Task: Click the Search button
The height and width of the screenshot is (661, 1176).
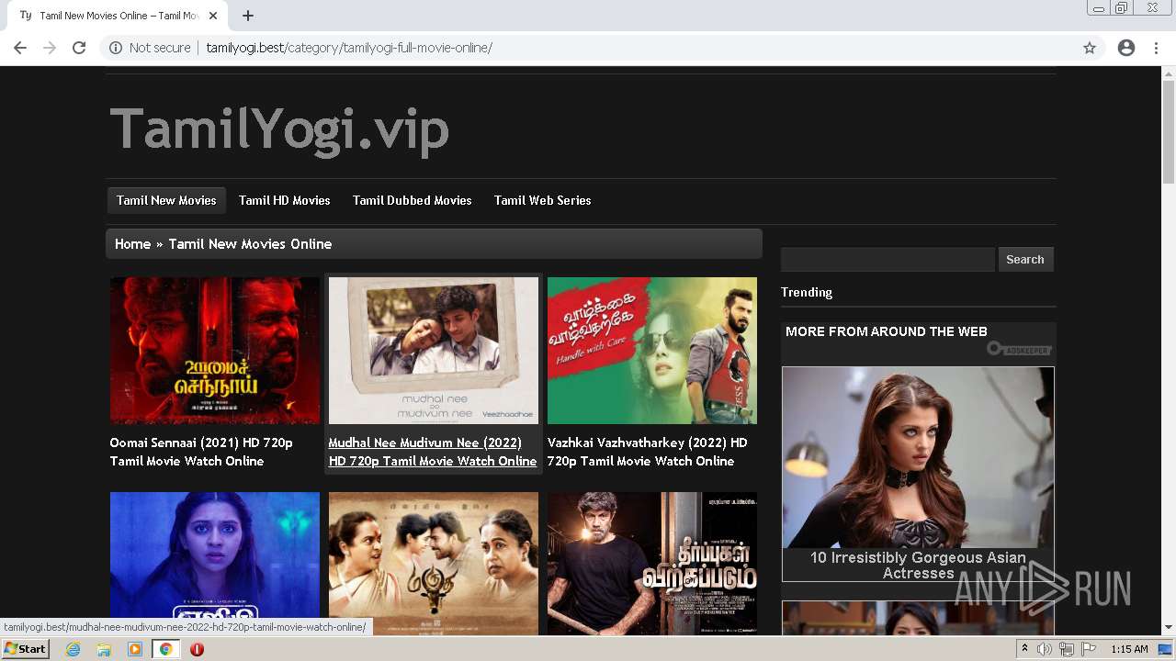Action: (x=1025, y=260)
